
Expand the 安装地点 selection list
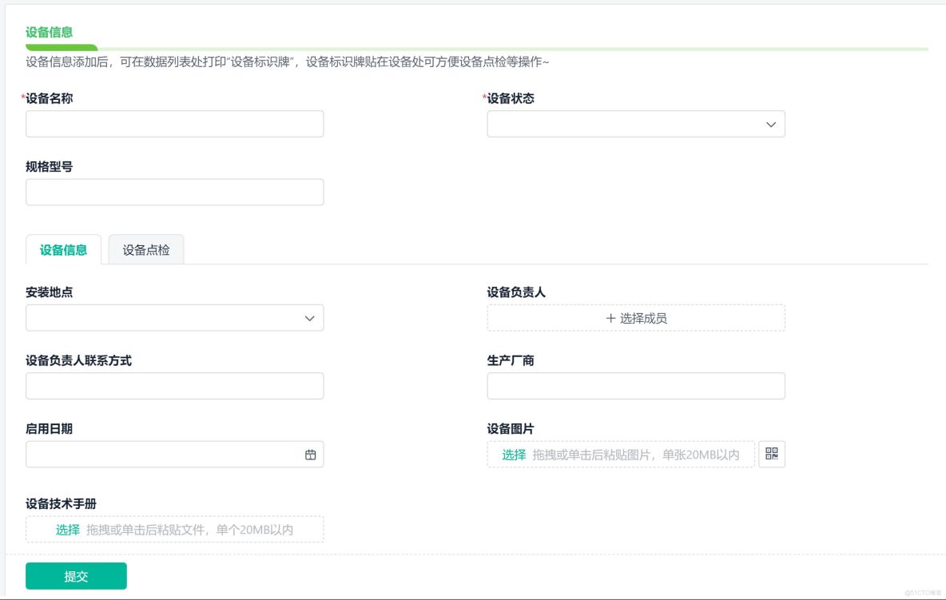[x=174, y=317]
